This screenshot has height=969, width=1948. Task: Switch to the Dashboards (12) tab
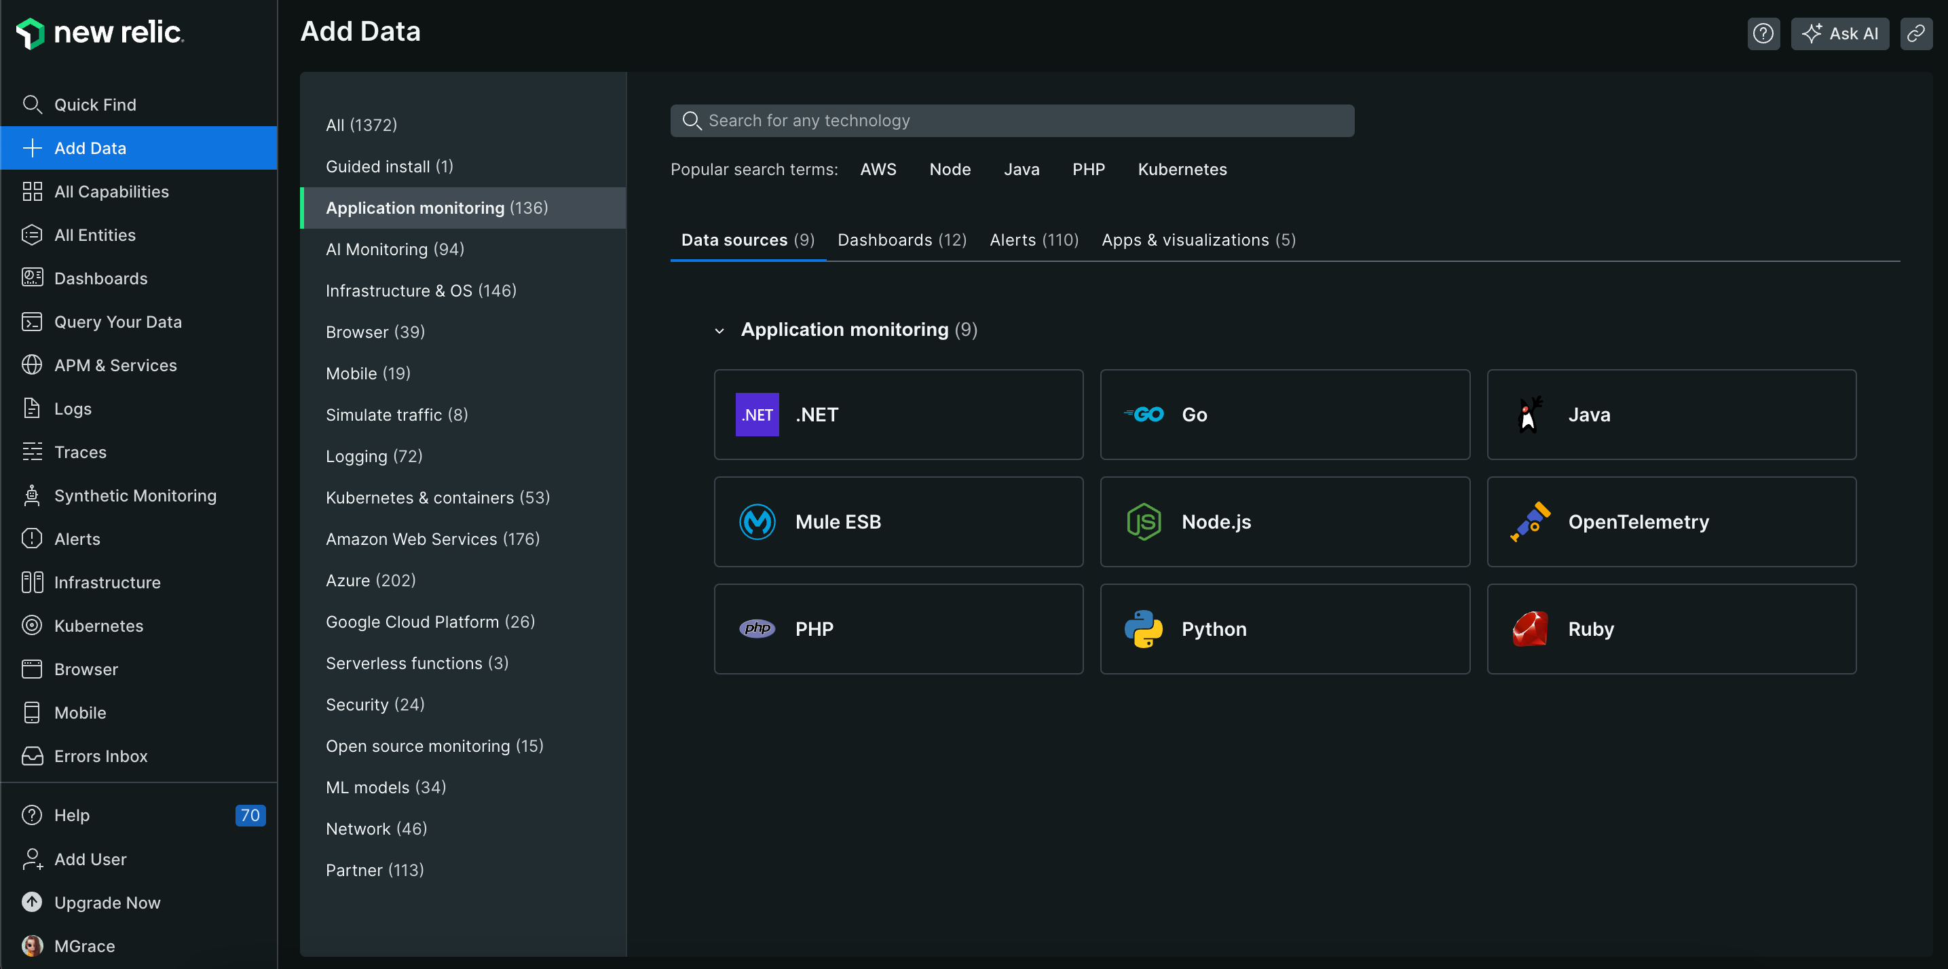[x=902, y=240]
